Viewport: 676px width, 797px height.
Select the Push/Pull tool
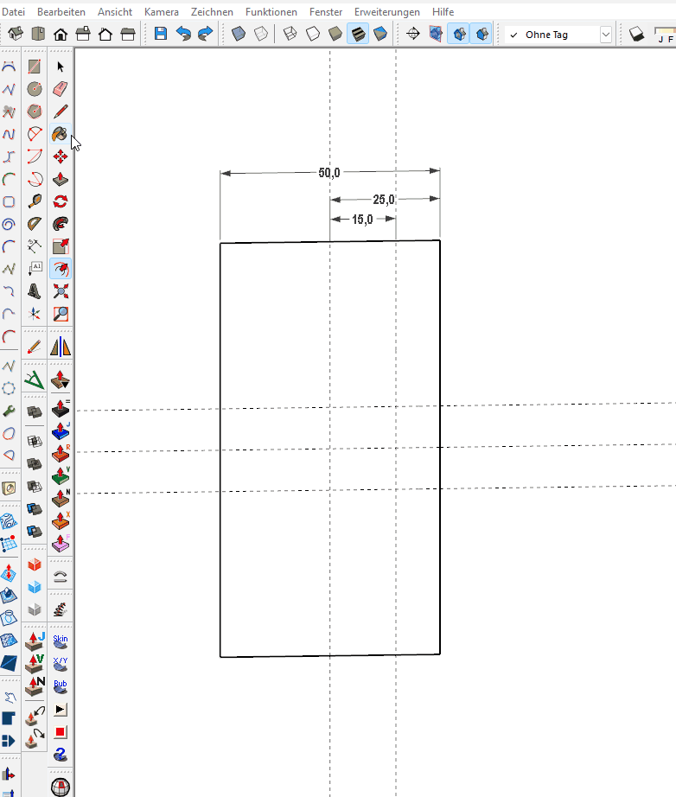[x=61, y=179]
